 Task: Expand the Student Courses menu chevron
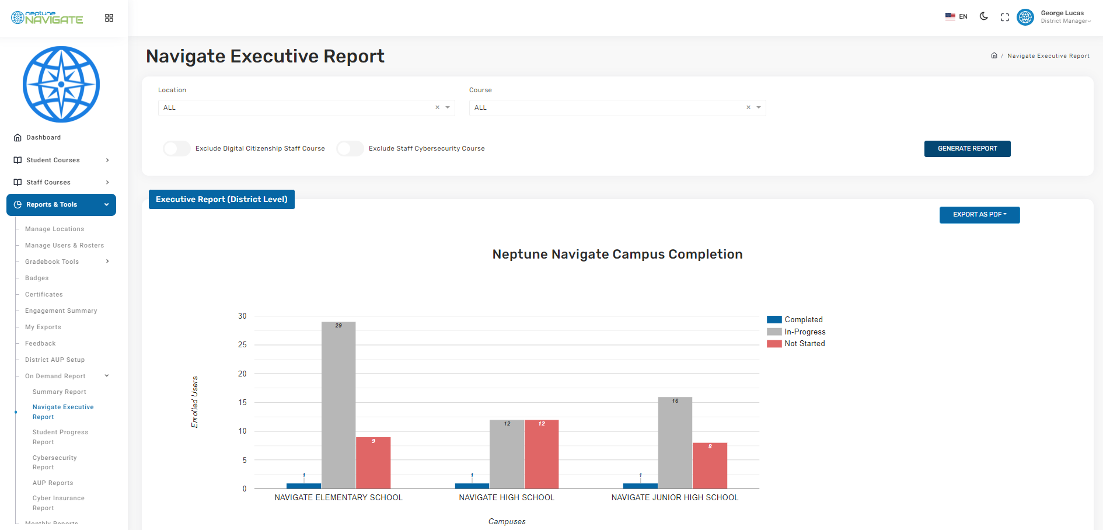[x=107, y=160]
